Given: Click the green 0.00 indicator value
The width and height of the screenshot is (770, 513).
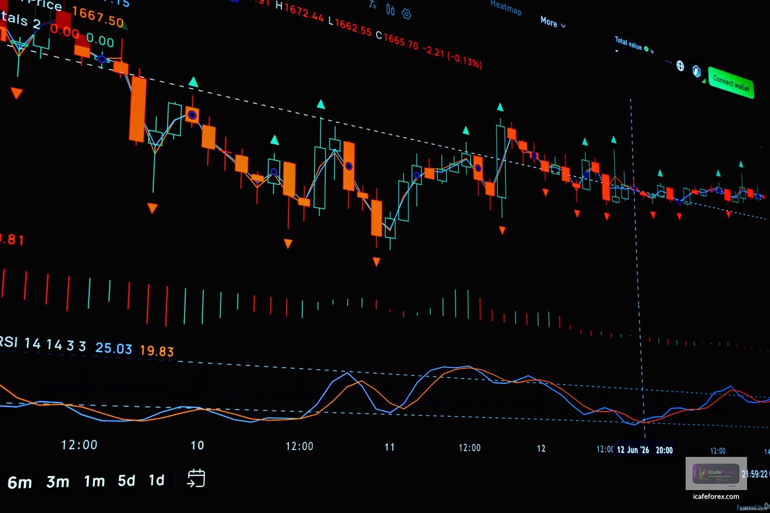Looking at the screenshot, I should [100, 41].
